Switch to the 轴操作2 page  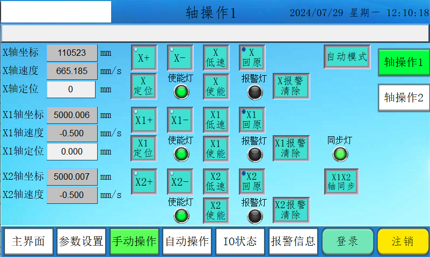404,98
